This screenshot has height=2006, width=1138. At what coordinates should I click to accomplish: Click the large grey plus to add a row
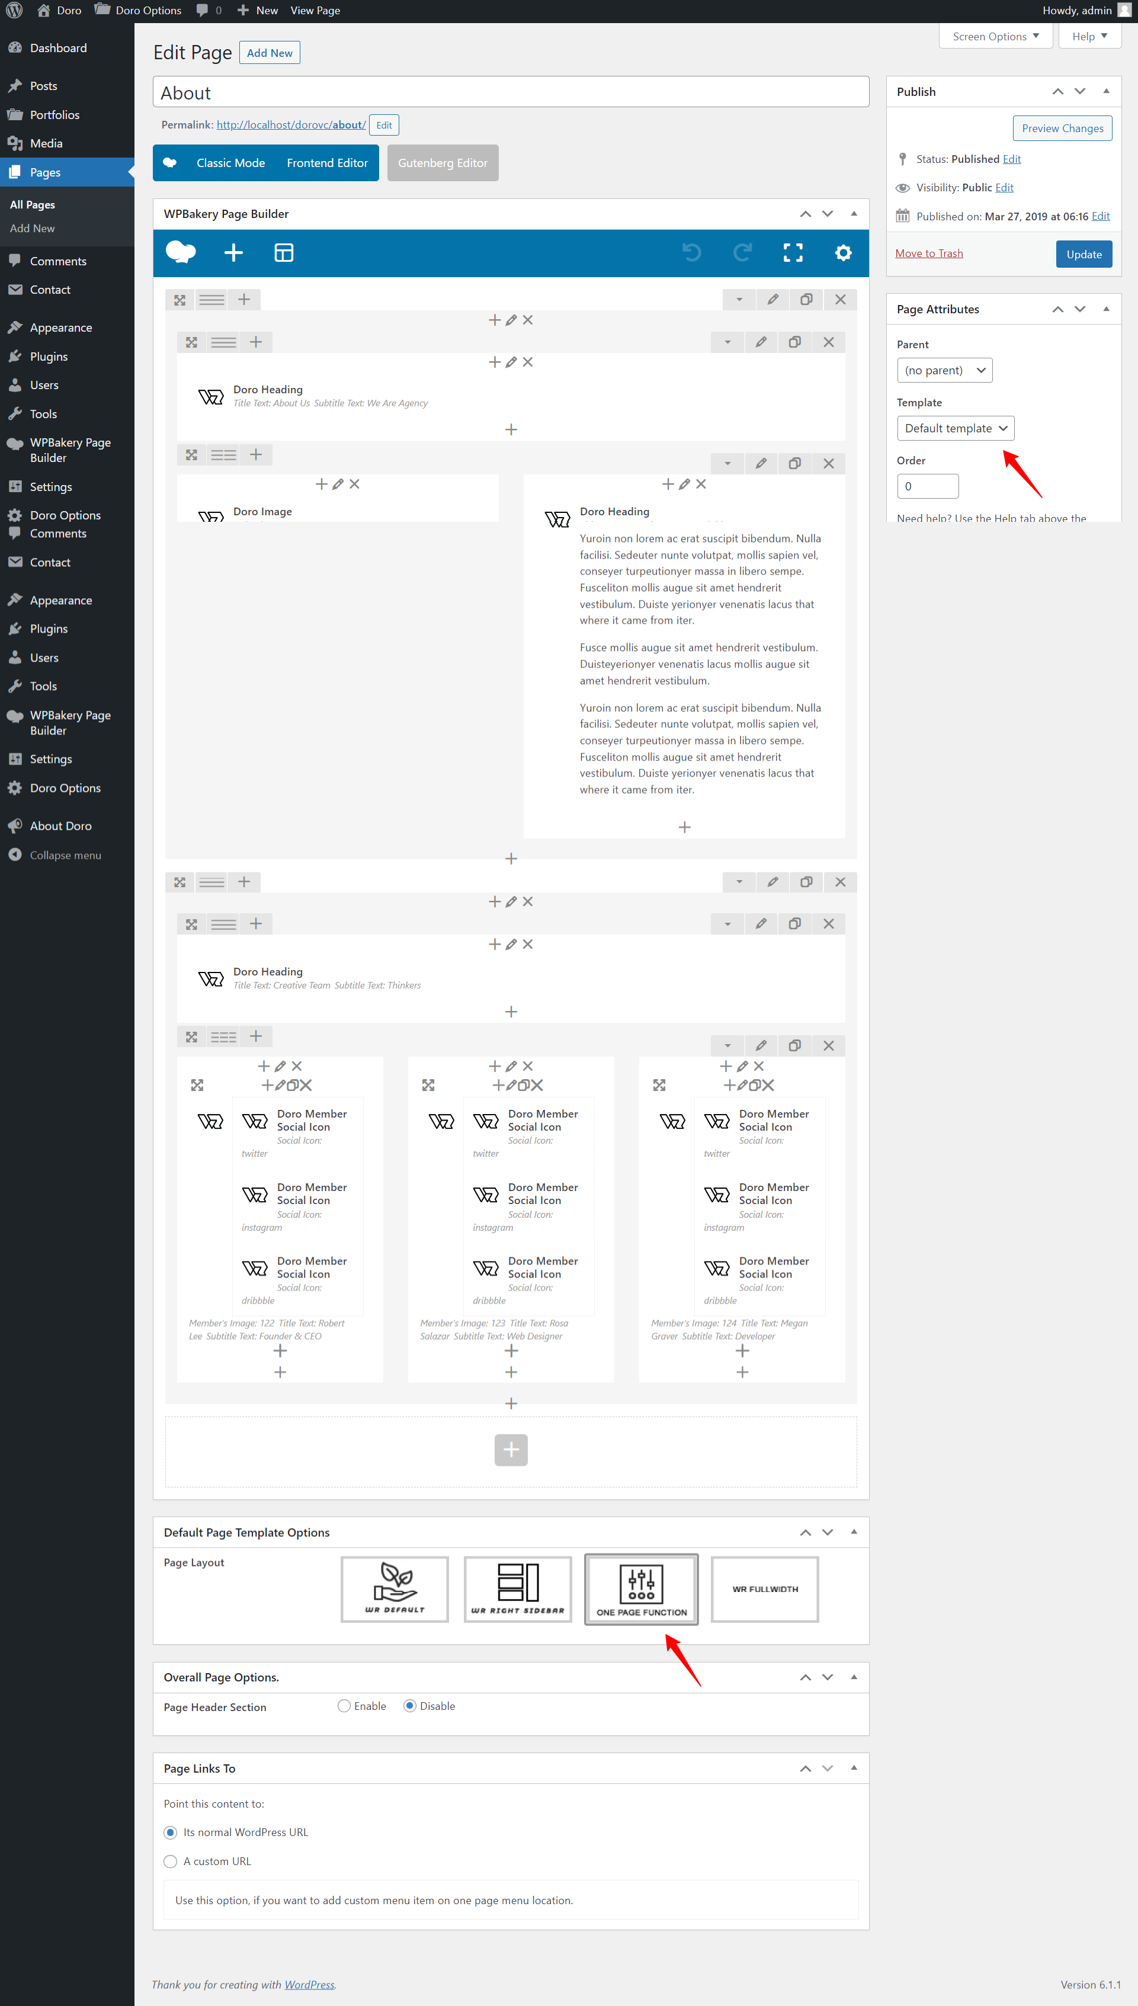pos(511,1450)
